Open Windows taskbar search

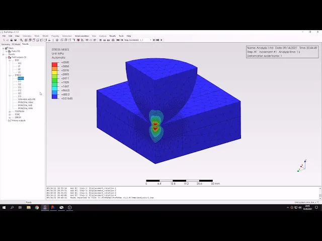[12, 207]
